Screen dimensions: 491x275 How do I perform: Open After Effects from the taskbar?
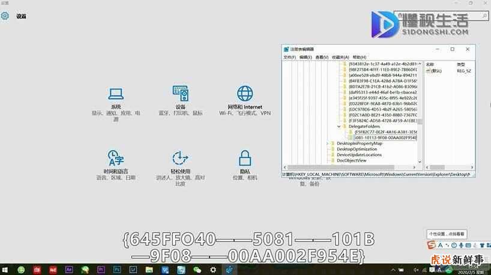click(x=69, y=270)
